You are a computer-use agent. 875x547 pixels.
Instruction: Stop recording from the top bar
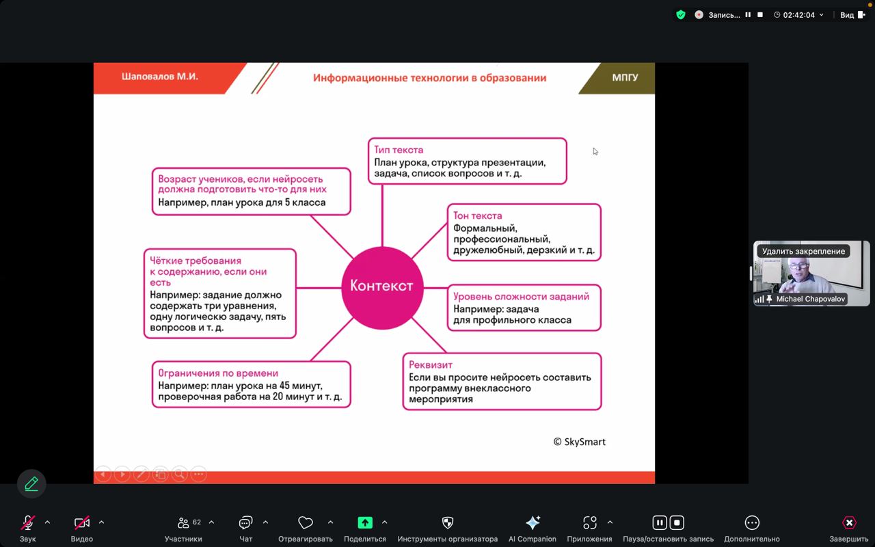click(x=760, y=15)
